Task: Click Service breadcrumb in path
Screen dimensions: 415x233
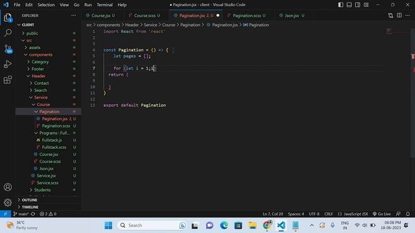Action: (150, 25)
